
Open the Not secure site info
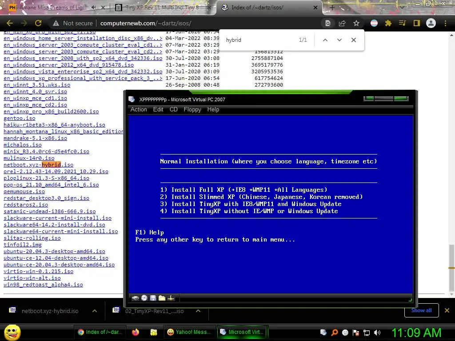(x=73, y=23)
